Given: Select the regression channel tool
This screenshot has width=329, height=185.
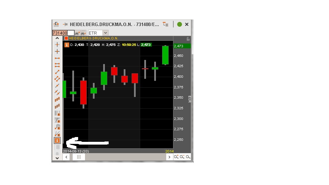Looking at the screenshot, I should tap(57, 99).
